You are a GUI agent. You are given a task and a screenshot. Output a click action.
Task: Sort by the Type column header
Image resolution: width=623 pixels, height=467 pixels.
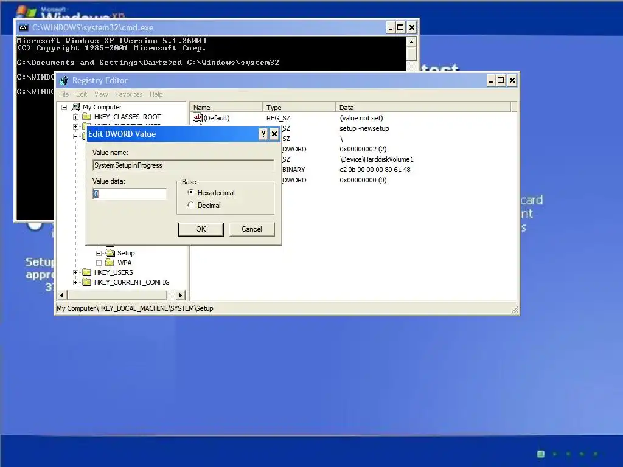(x=299, y=107)
